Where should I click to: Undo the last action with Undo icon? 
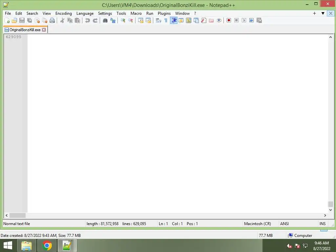(87, 20)
